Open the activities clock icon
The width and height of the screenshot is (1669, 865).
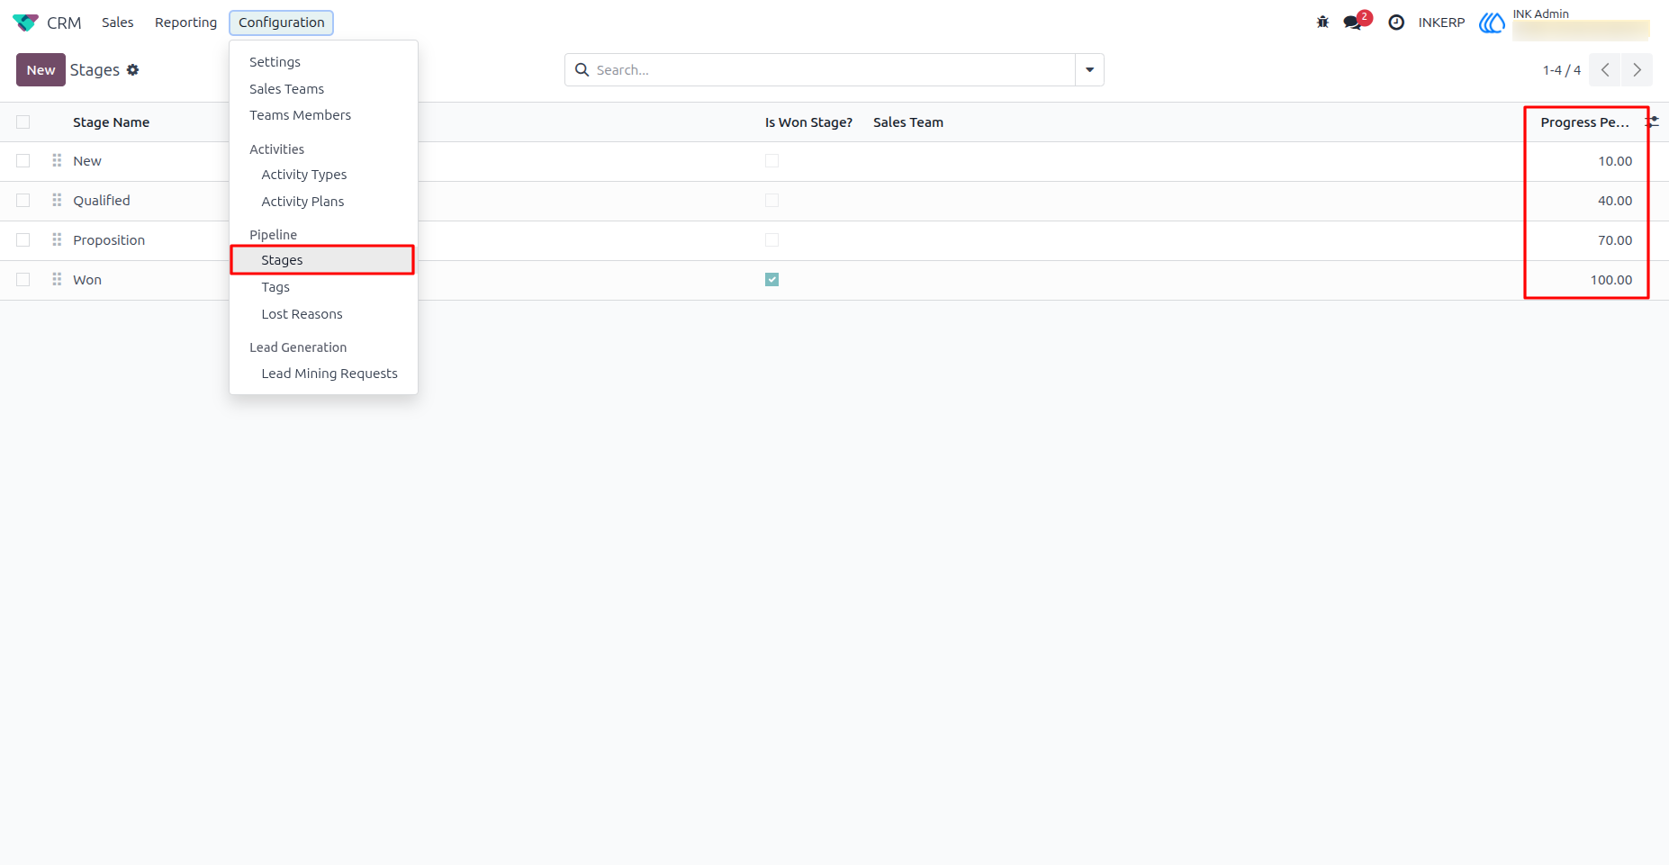click(1396, 23)
